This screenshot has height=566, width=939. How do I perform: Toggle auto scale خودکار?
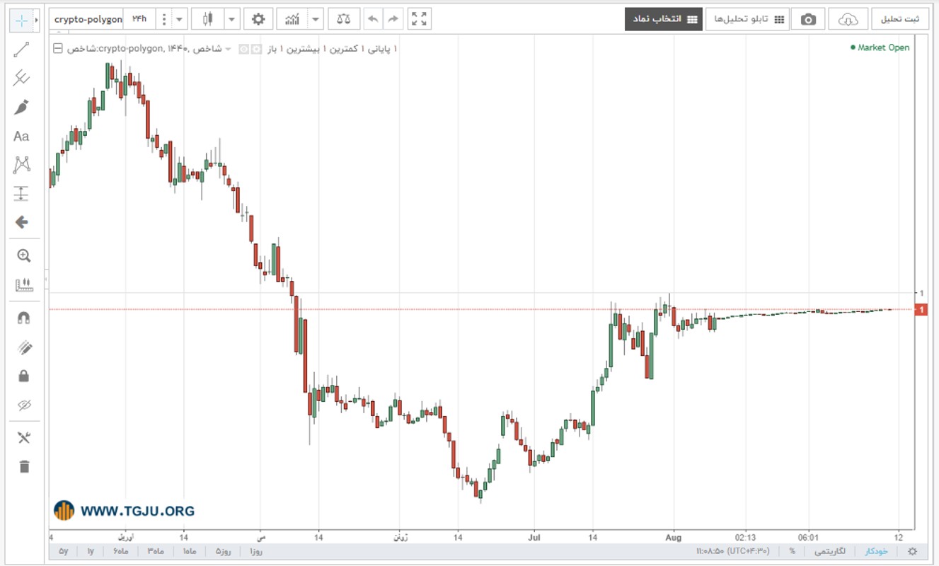pos(876,551)
